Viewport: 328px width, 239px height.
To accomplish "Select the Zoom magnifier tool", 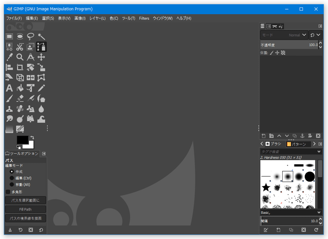I will (x=20, y=57).
